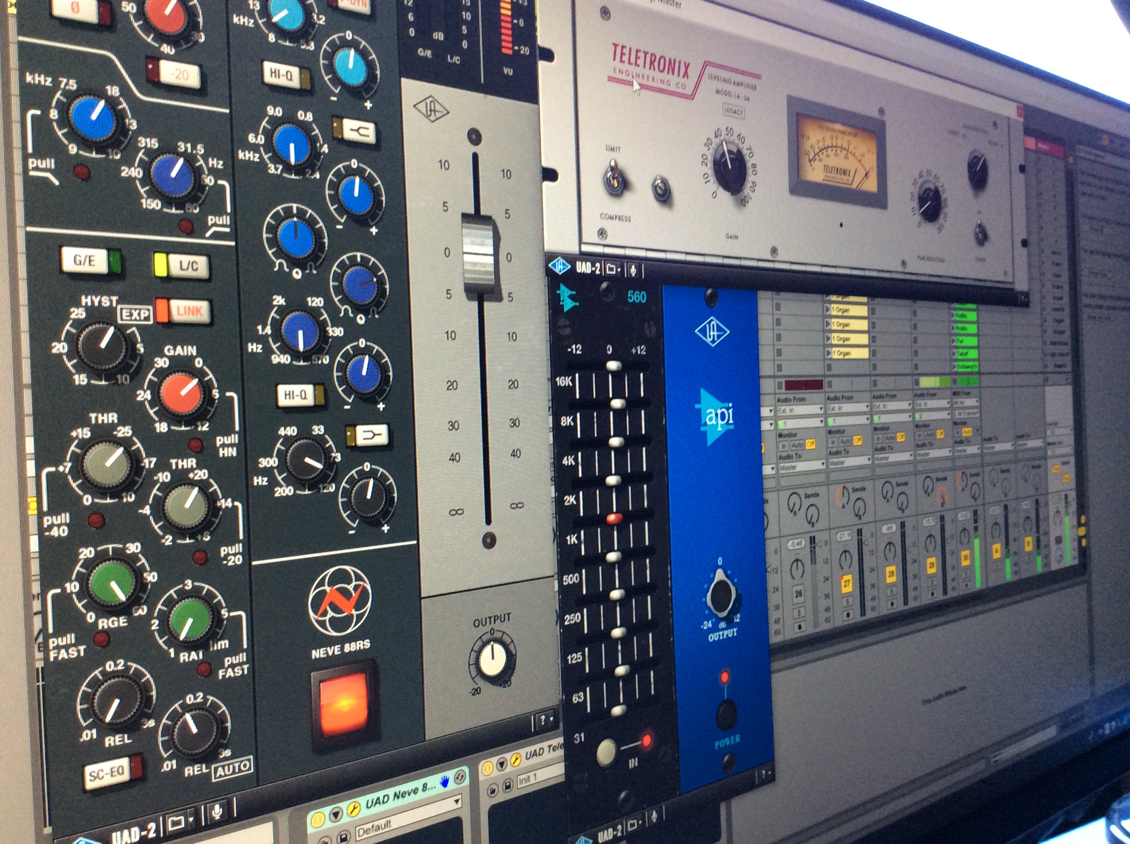Click the black 440 Hz frequency knob

click(305, 461)
